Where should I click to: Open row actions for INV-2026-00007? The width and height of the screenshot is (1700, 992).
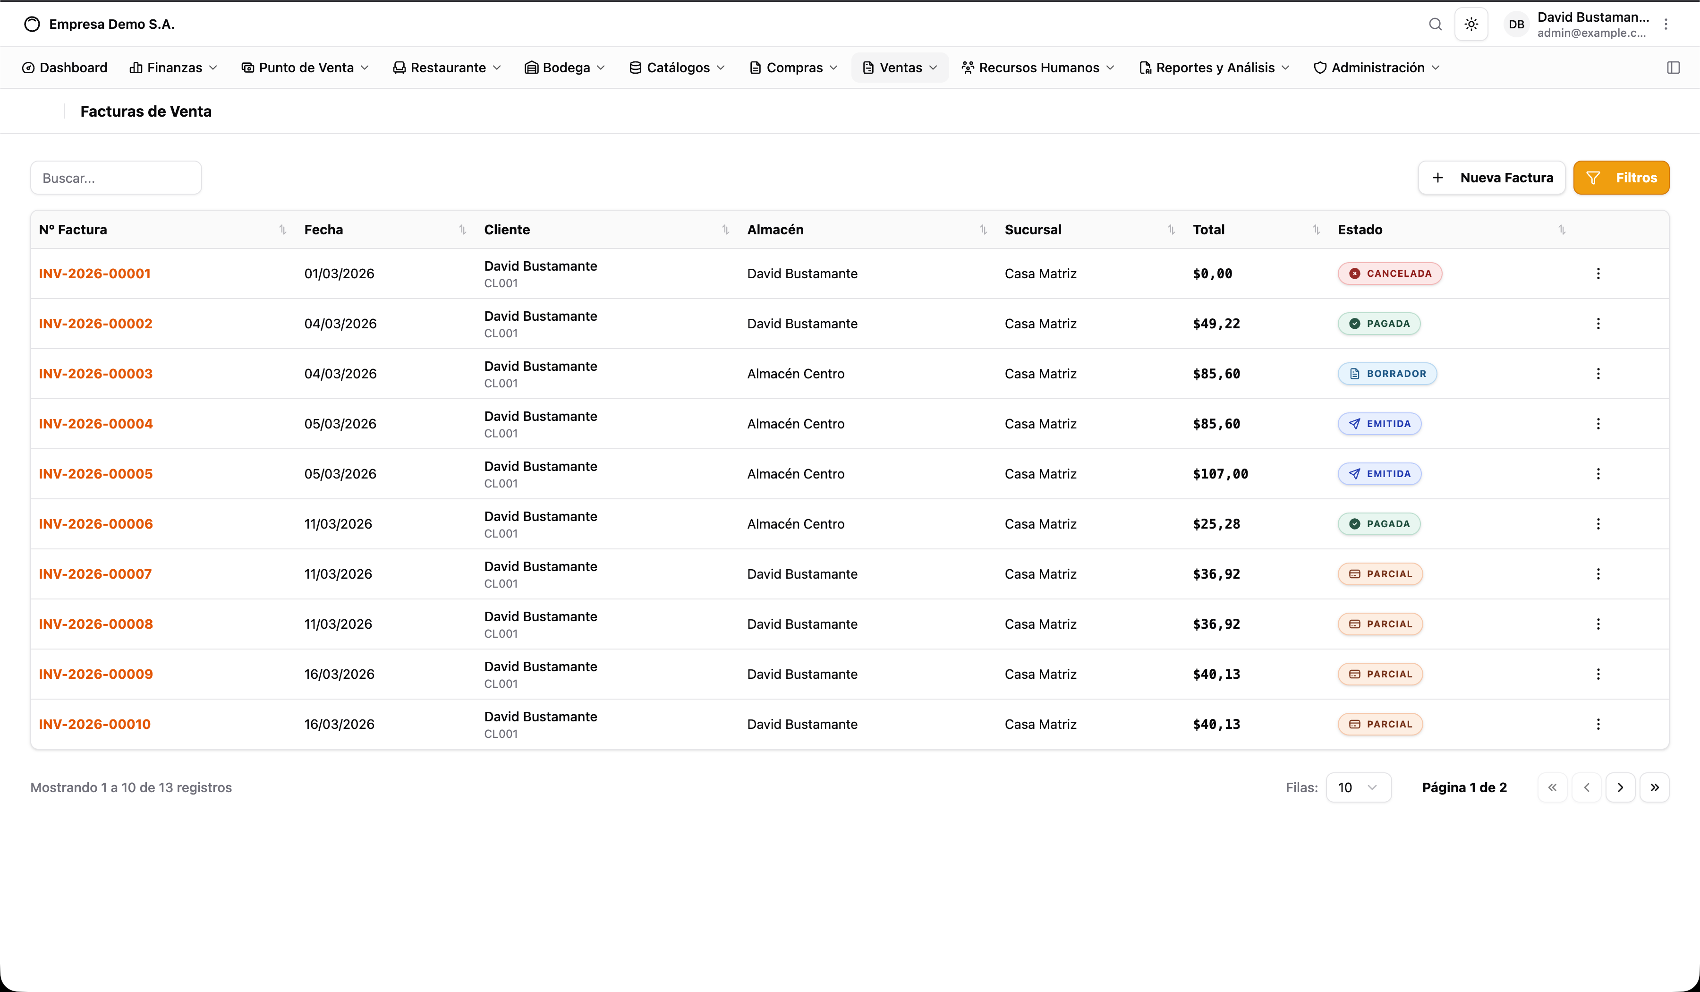tap(1598, 573)
